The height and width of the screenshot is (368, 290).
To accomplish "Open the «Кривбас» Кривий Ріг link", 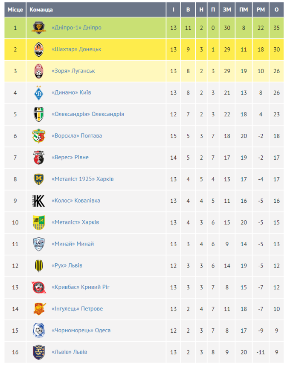I will (81, 287).
